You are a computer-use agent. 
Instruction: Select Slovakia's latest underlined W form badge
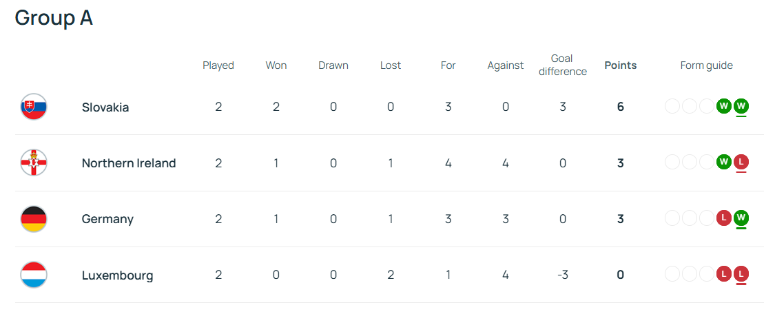(x=741, y=106)
